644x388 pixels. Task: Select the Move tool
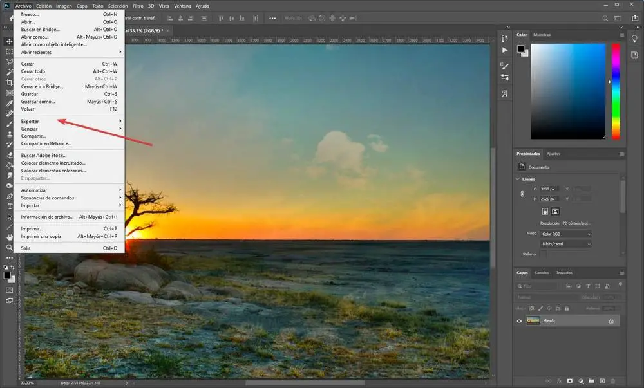[9, 41]
